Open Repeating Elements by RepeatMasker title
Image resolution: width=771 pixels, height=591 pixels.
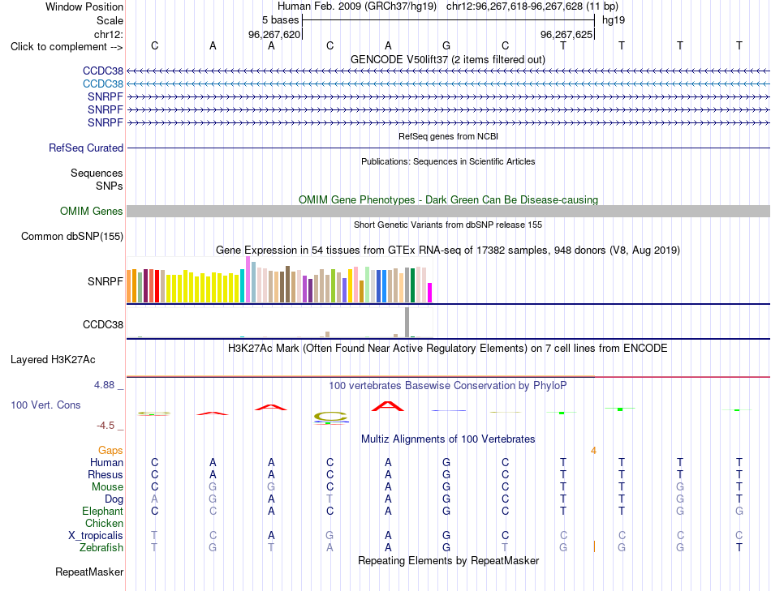coord(448,560)
